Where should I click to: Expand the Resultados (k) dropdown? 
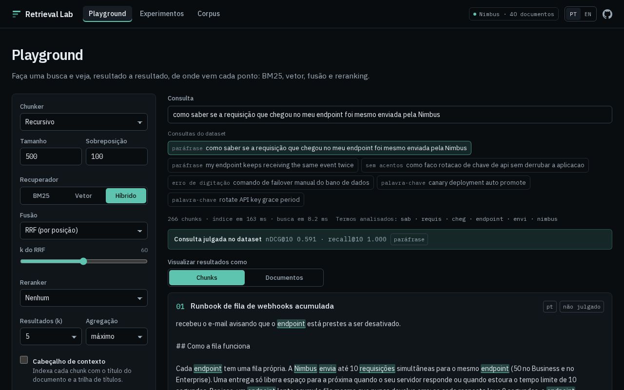coord(51,336)
